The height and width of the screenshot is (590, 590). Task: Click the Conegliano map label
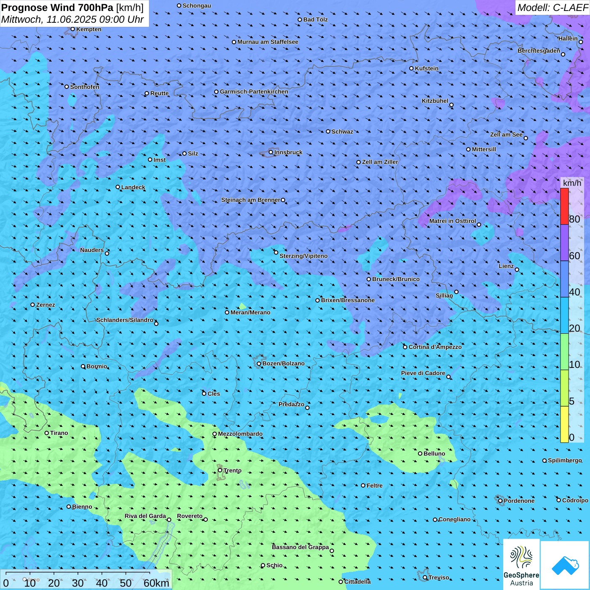pyautogui.click(x=454, y=519)
